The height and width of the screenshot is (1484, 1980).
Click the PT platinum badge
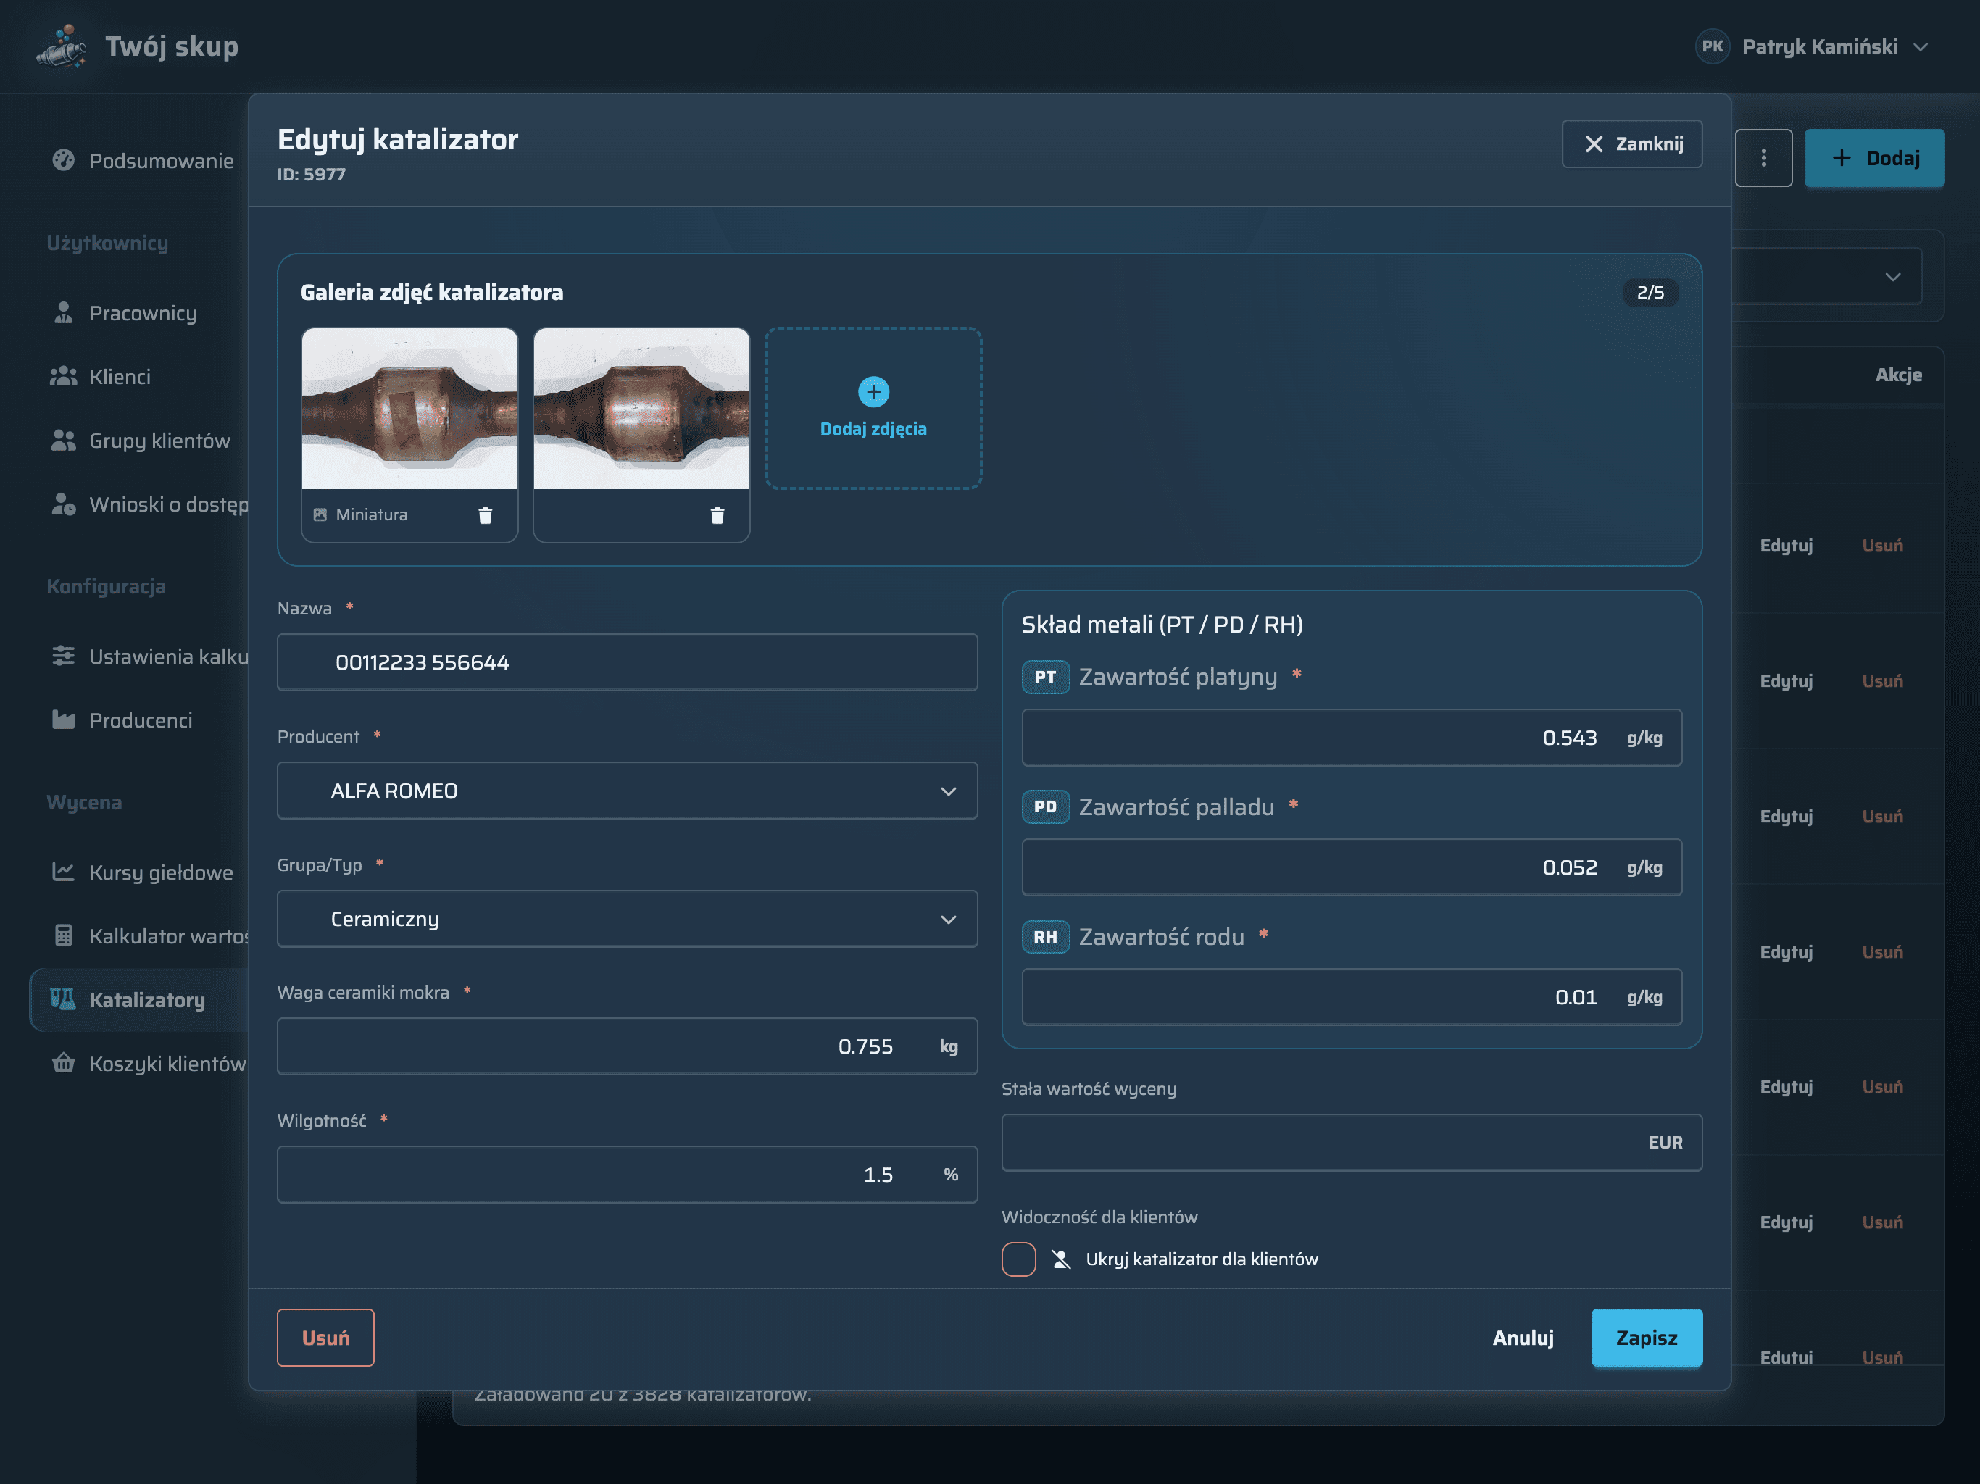tap(1046, 677)
